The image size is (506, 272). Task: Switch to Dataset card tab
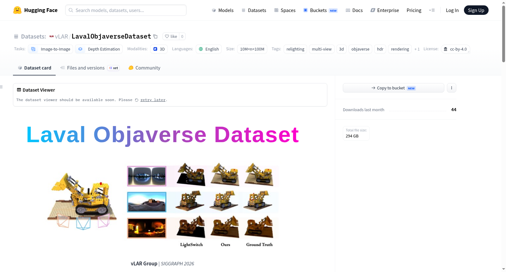click(34, 68)
